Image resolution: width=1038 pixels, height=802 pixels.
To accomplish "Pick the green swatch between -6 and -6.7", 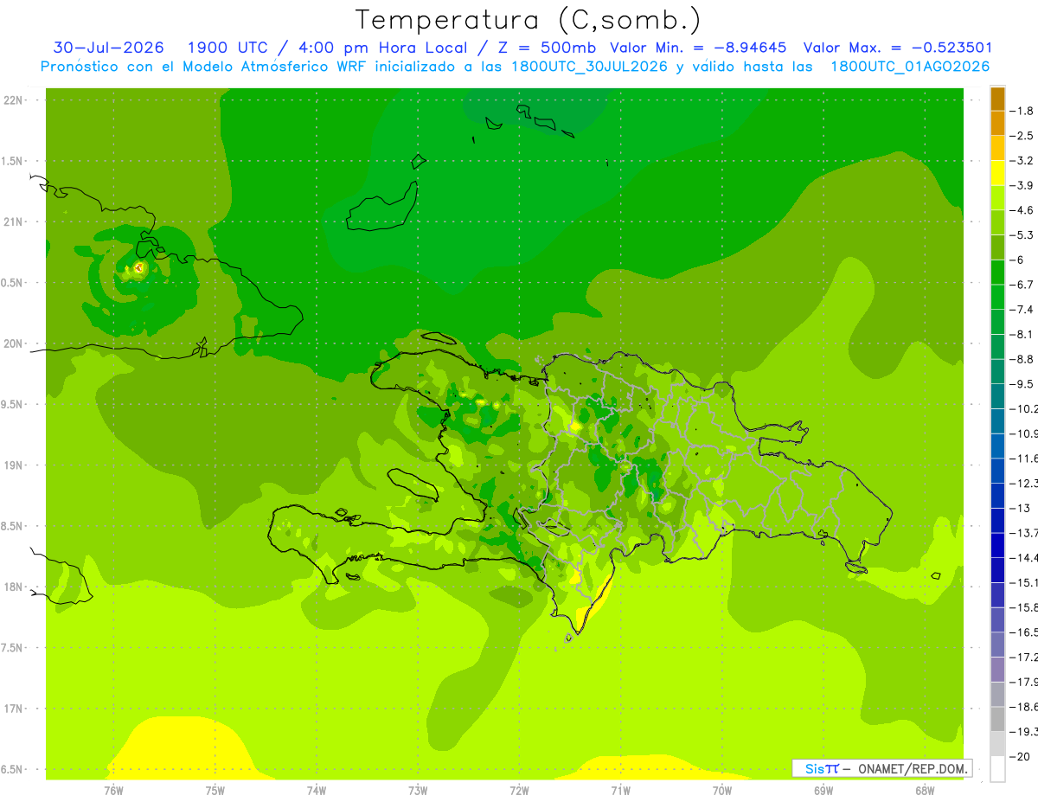I will [x=997, y=273].
